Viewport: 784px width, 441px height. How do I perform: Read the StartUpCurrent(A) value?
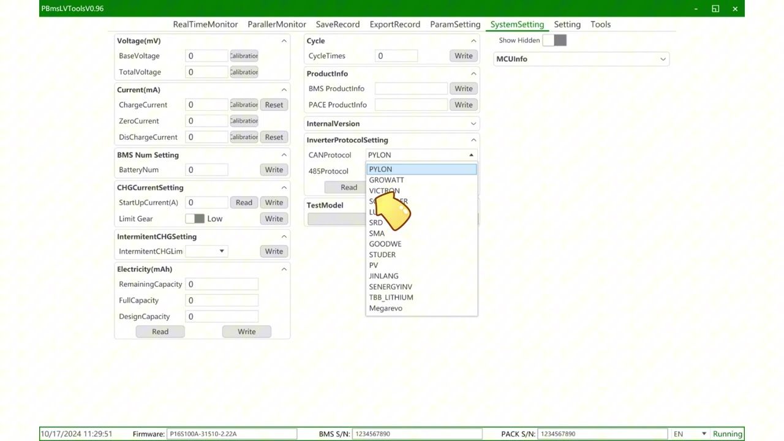click(x=244, y=203)
